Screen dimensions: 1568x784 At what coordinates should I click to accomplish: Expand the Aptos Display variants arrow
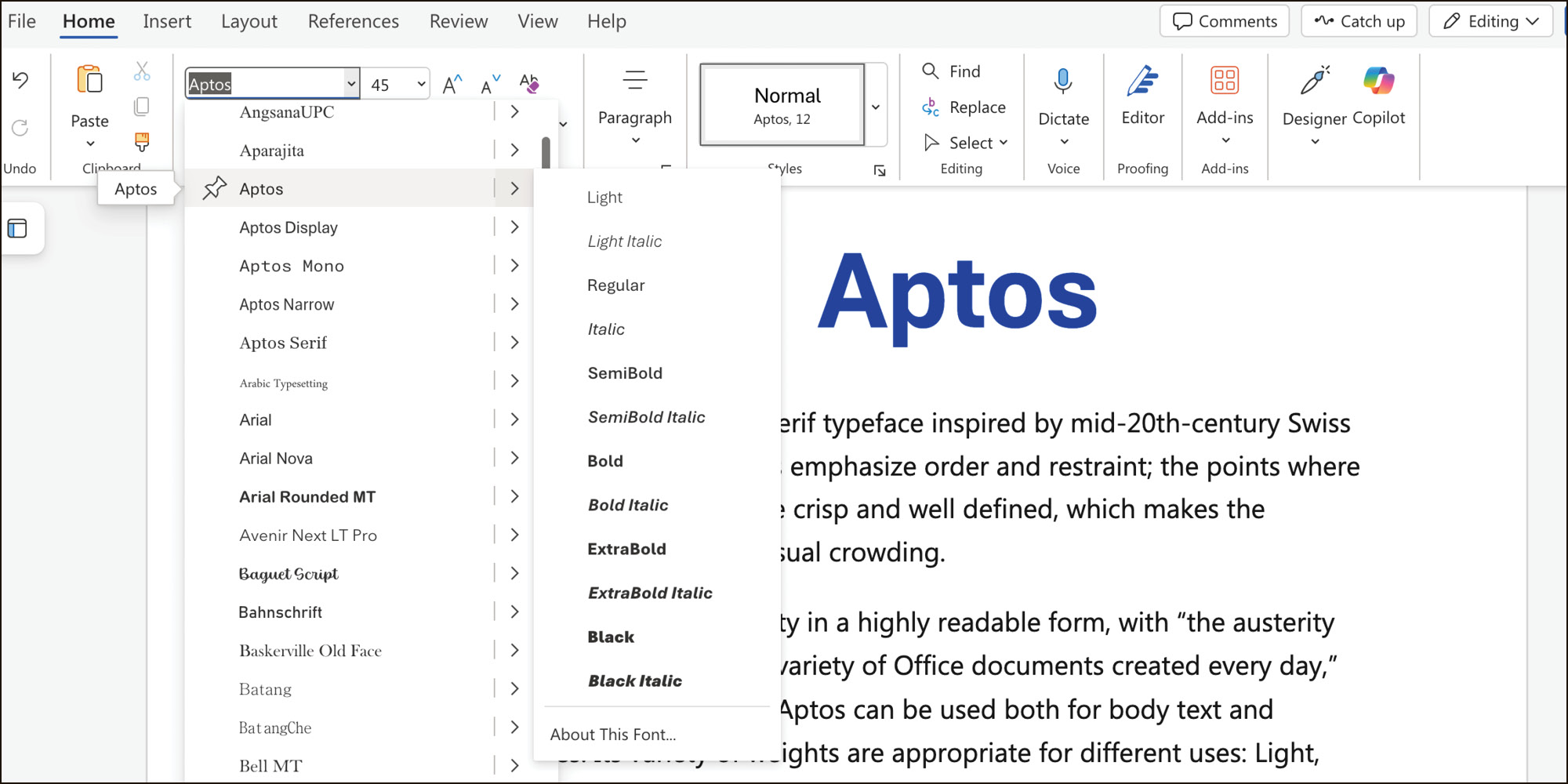tap(514, 227)
